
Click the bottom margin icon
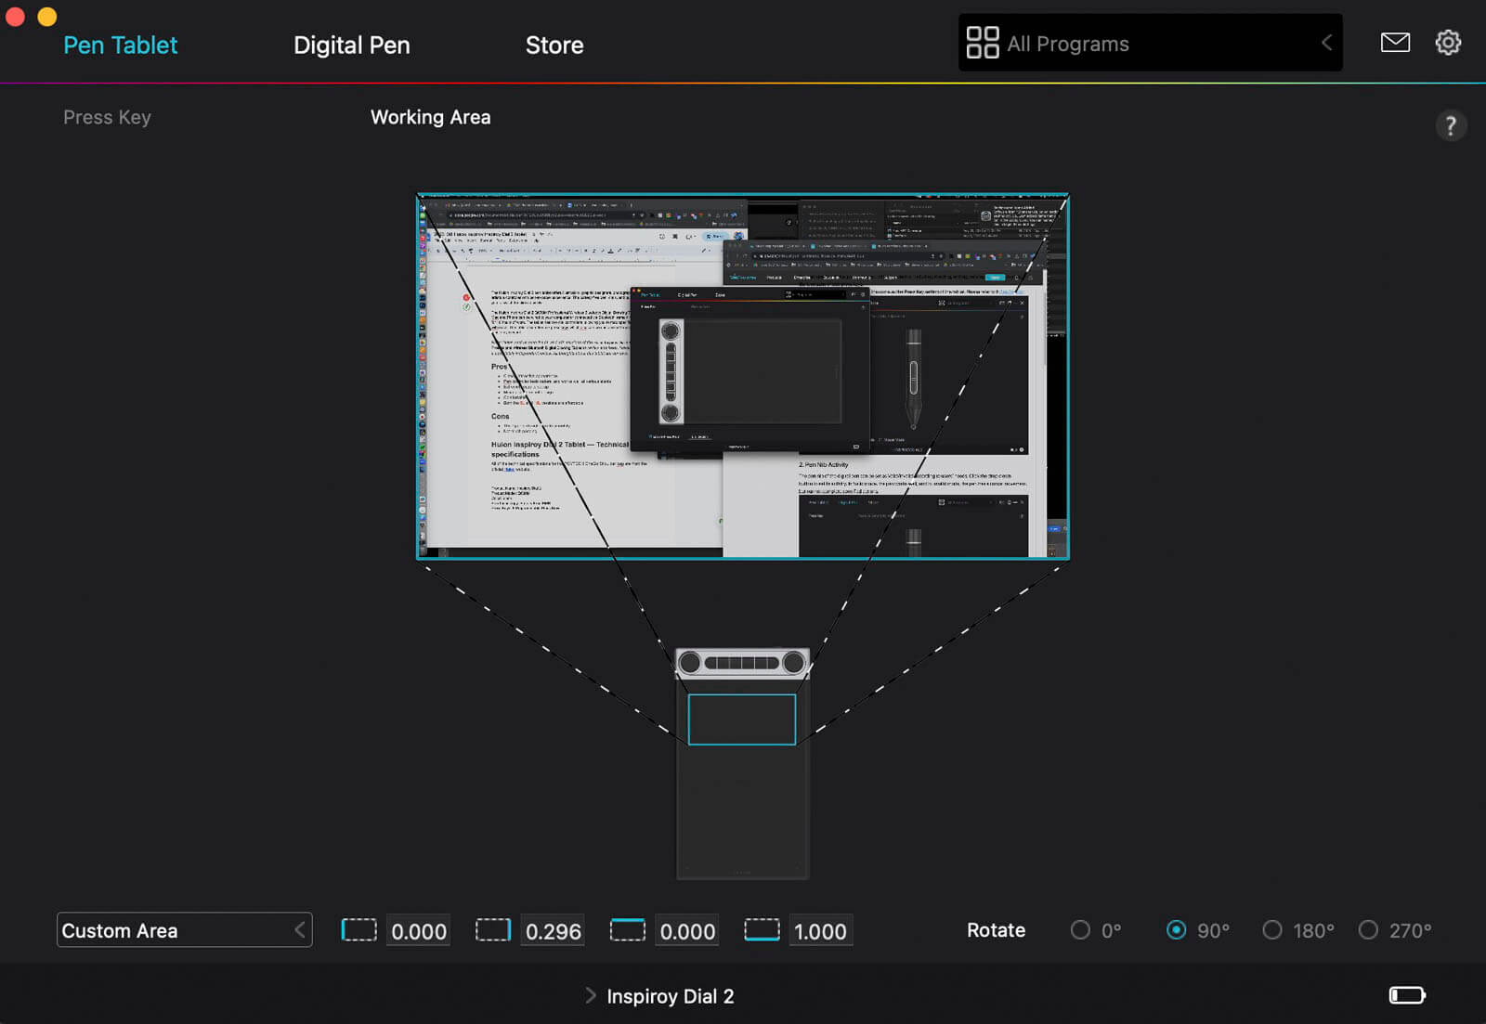pyautogui.click(x=762, y=930)
